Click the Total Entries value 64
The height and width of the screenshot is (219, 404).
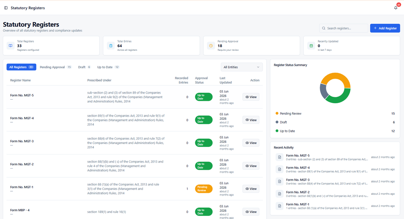click(120, 46)
